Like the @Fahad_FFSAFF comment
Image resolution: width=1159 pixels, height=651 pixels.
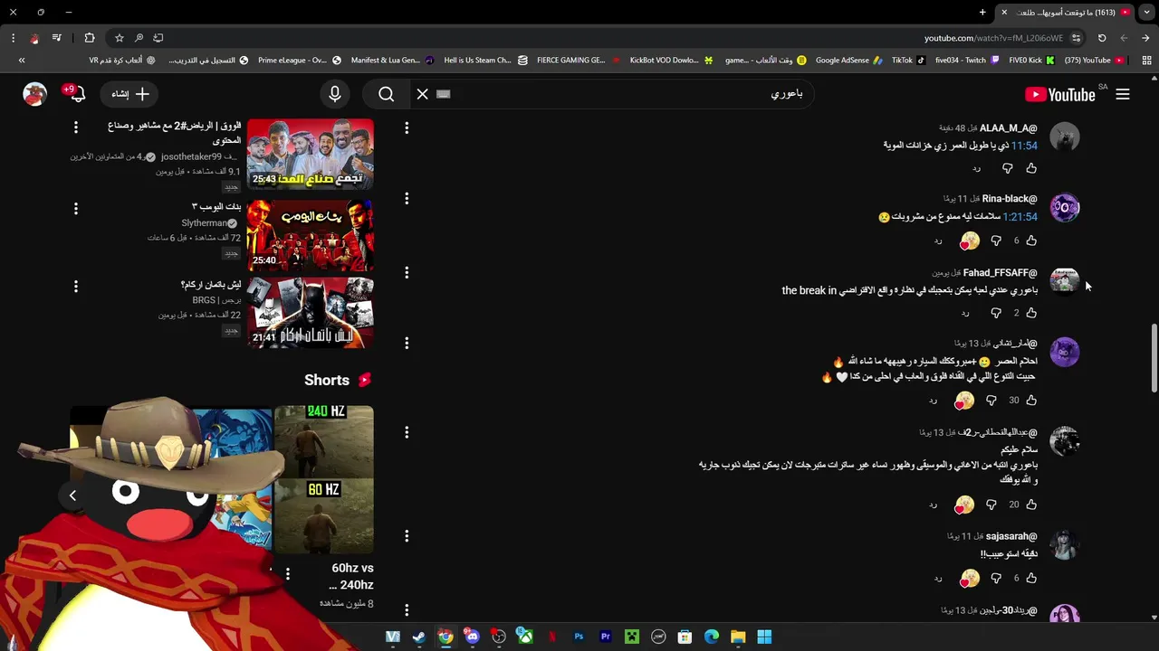coord(1031,313)
